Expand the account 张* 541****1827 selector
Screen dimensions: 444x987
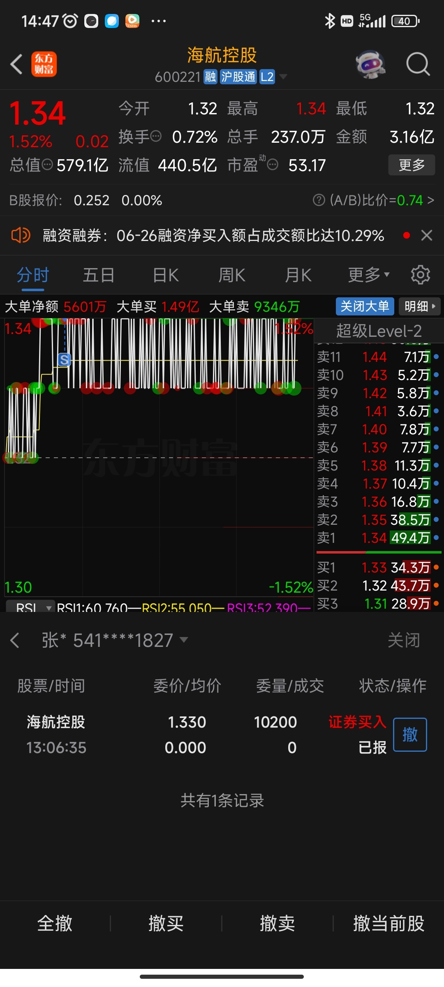pyautogui.click(x=115, y=640)
